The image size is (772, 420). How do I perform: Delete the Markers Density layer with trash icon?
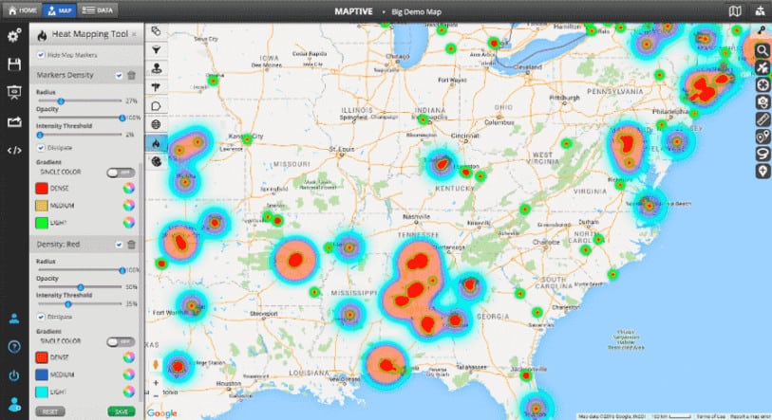[131, 75]
